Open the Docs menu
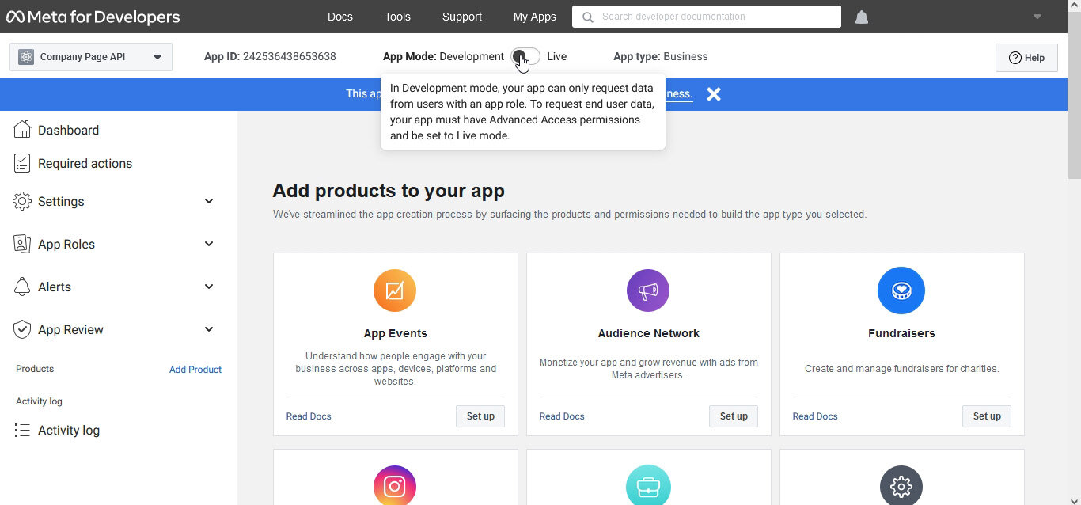Viewport: 1081px width, 505px height. [x=340, y=17]
